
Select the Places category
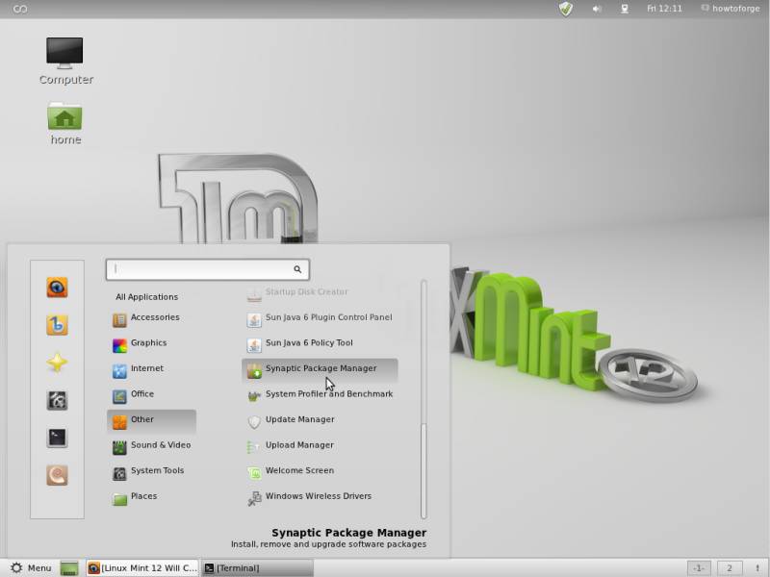151,496
